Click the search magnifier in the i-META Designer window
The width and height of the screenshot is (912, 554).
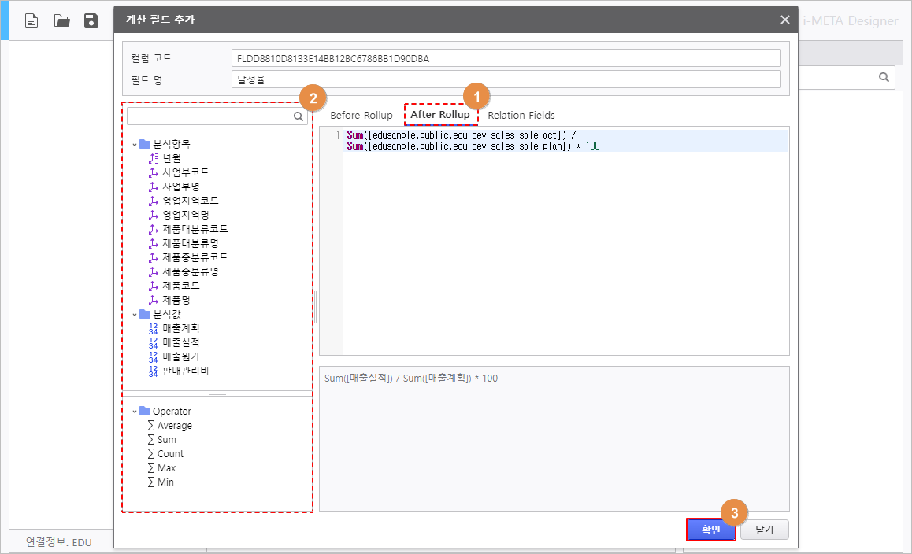pos(884,77)
